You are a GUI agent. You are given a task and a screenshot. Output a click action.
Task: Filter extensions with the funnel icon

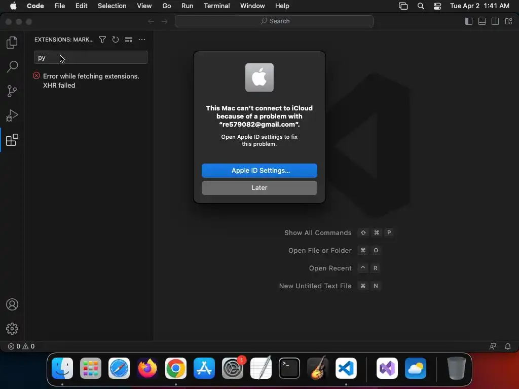(102, 40)
